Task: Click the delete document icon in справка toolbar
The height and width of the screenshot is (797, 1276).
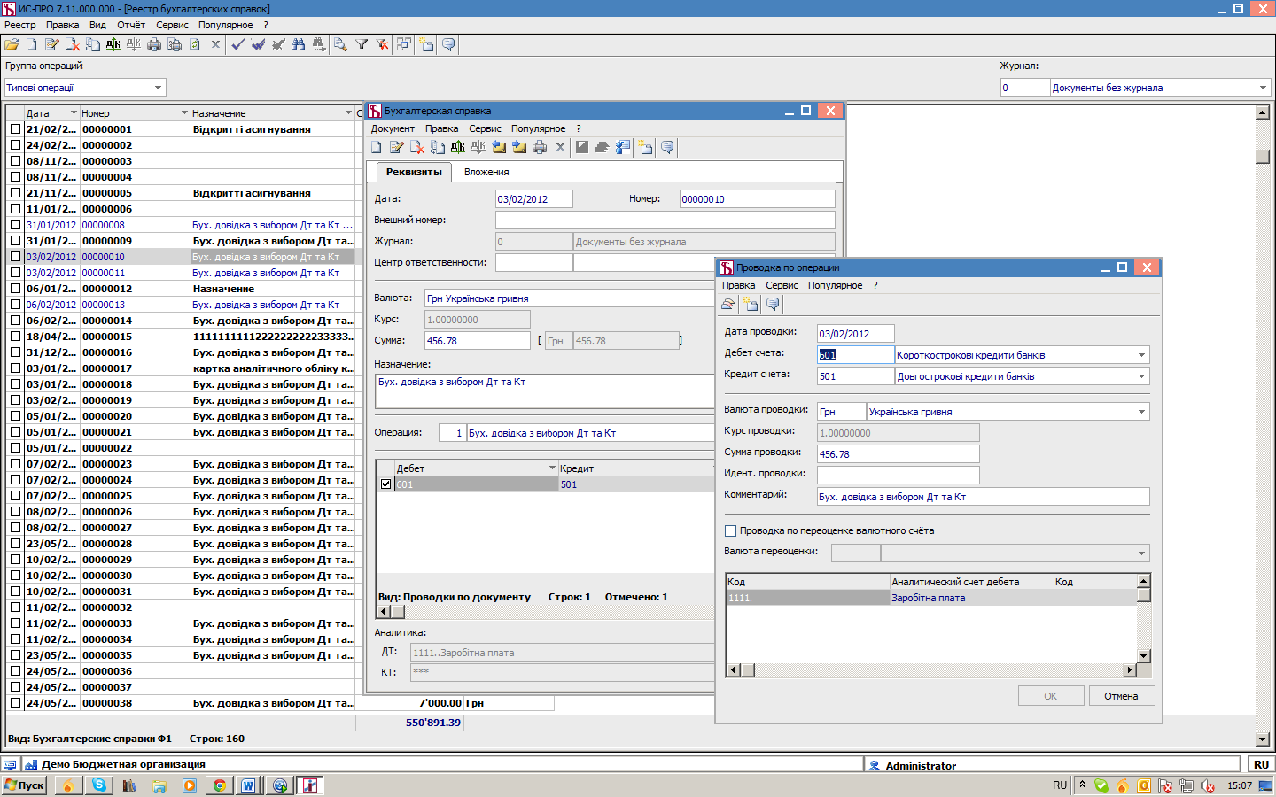Action: click(x=416, y=147)
